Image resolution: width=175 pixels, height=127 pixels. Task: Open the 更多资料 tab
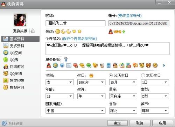coord(20,46)
